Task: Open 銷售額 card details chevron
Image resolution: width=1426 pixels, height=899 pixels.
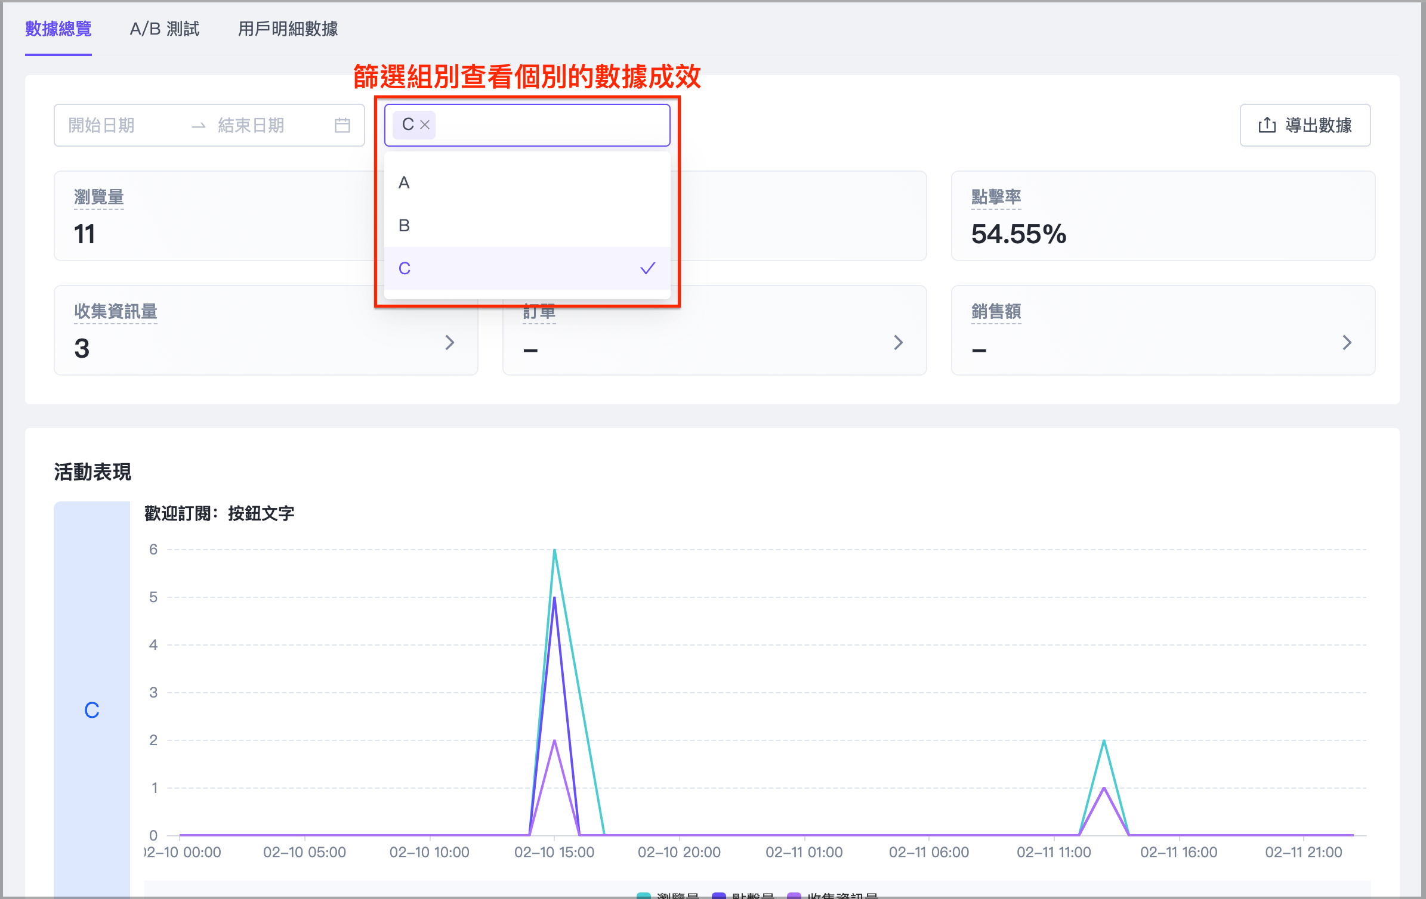Action: coord(1347,343)
